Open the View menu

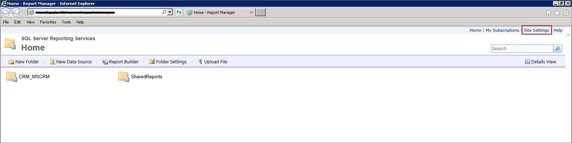pyautogui.click(x=30, y=22)
